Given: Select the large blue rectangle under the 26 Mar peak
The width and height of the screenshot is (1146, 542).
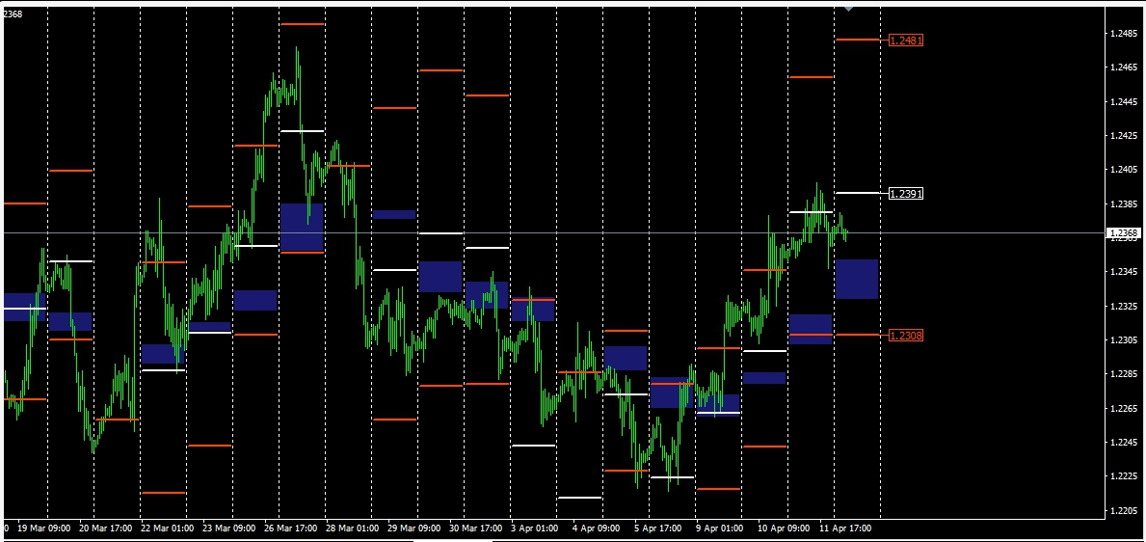Looking at the screenshot, I should [x=302, y=227].
